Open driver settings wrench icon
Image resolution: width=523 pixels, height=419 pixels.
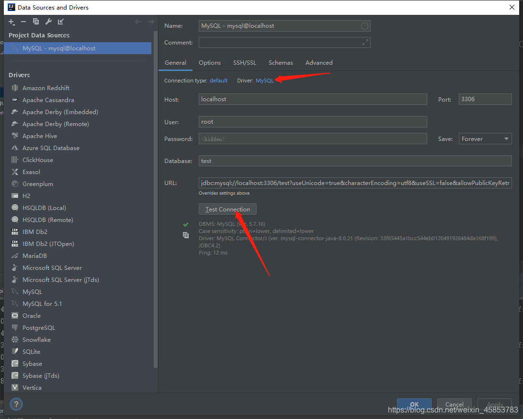(48, 22)
